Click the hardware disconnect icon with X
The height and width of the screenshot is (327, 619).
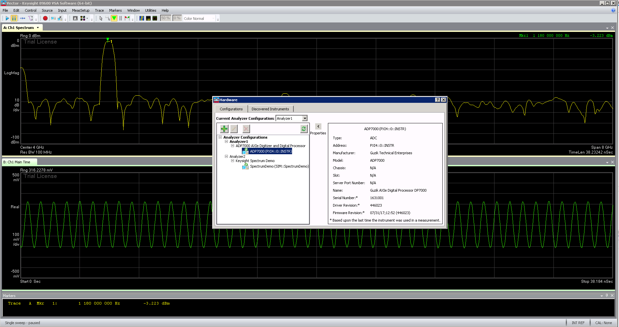point(60,18)
